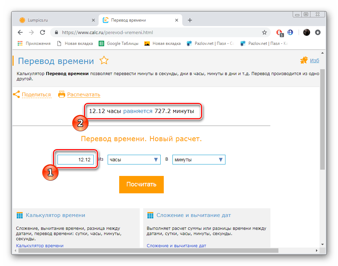338x266 pixels.
Task: Open a new browser tab
Action: pyautogui.click(x=190, y=20)
